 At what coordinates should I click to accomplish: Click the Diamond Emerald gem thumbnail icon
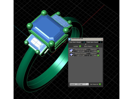71,50
